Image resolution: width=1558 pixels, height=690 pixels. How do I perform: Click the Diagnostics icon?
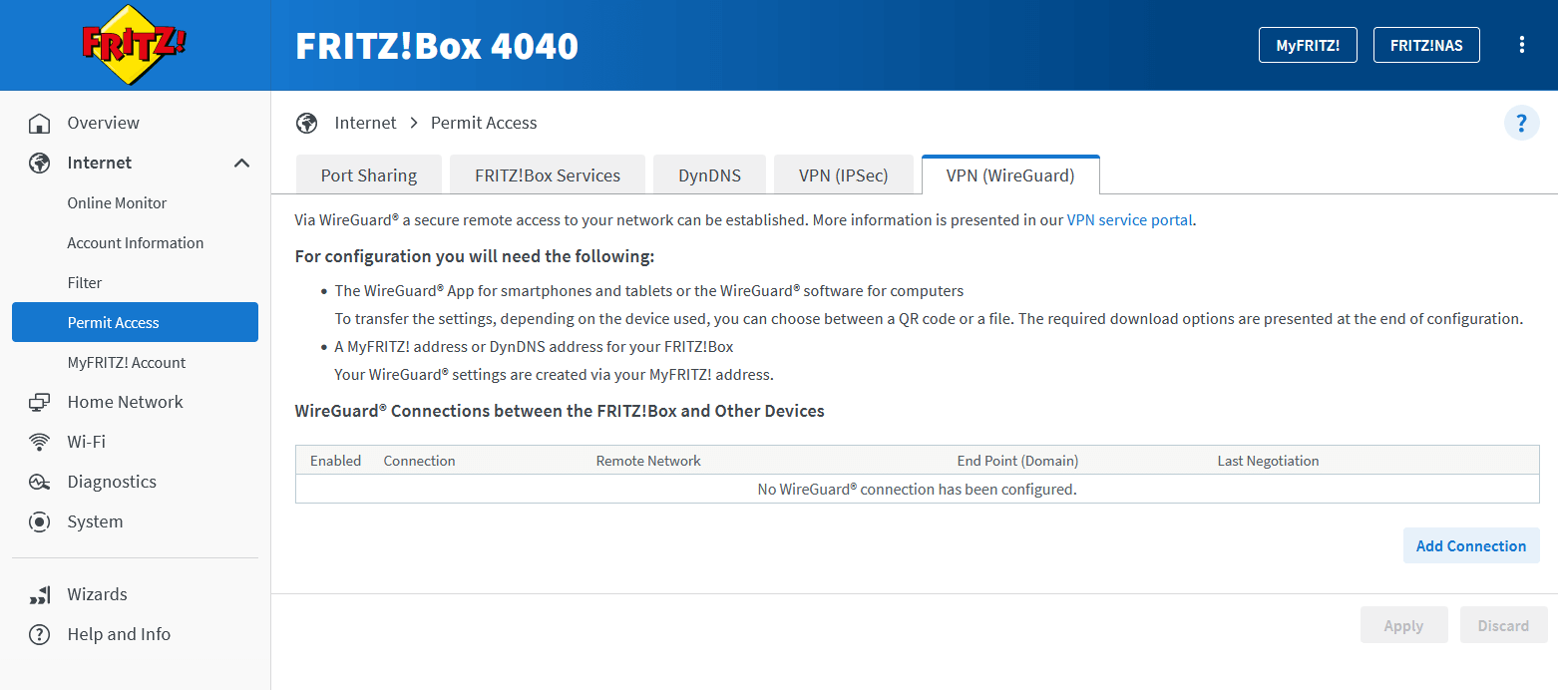[39, 482]
